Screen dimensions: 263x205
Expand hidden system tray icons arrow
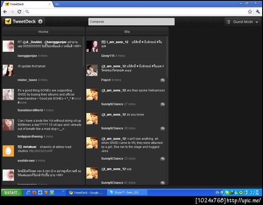(222, 192)
